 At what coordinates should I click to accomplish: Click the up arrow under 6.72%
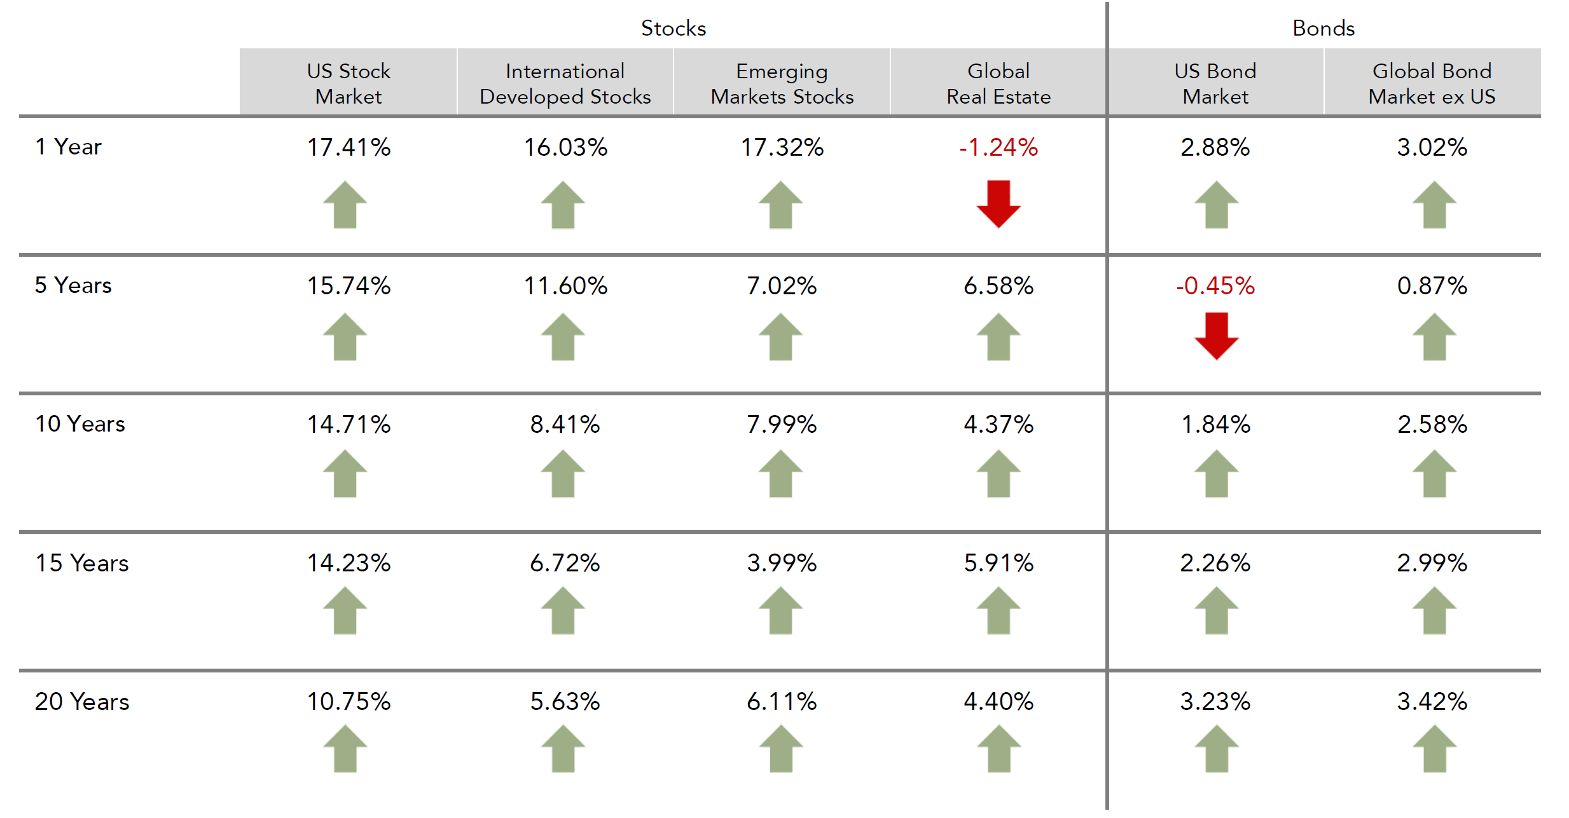pos(562,611)
